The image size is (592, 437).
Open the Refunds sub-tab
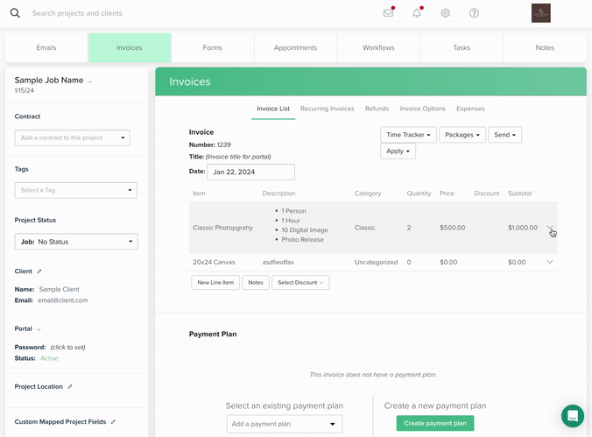coord(377,109)
